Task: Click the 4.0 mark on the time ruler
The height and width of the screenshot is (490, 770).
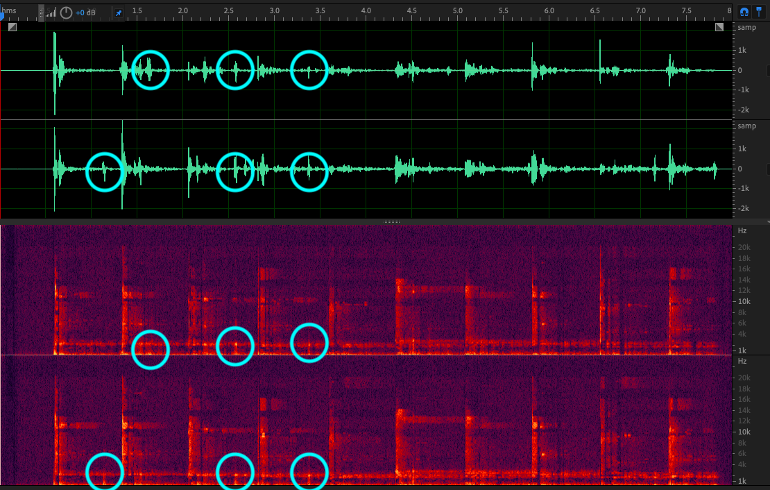Action: 366,11
